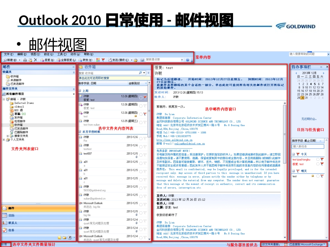
Task: Select 未读邮件 in Favorites
Action: [14, 80]
